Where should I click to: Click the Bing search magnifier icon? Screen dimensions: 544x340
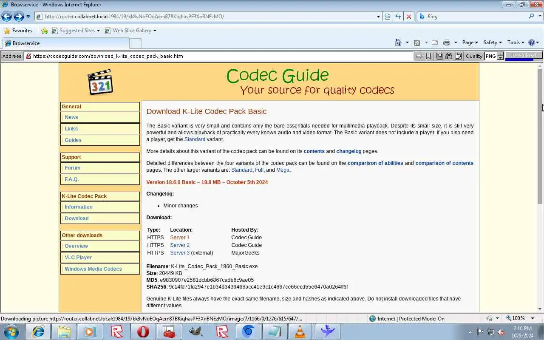pos(531,16)
